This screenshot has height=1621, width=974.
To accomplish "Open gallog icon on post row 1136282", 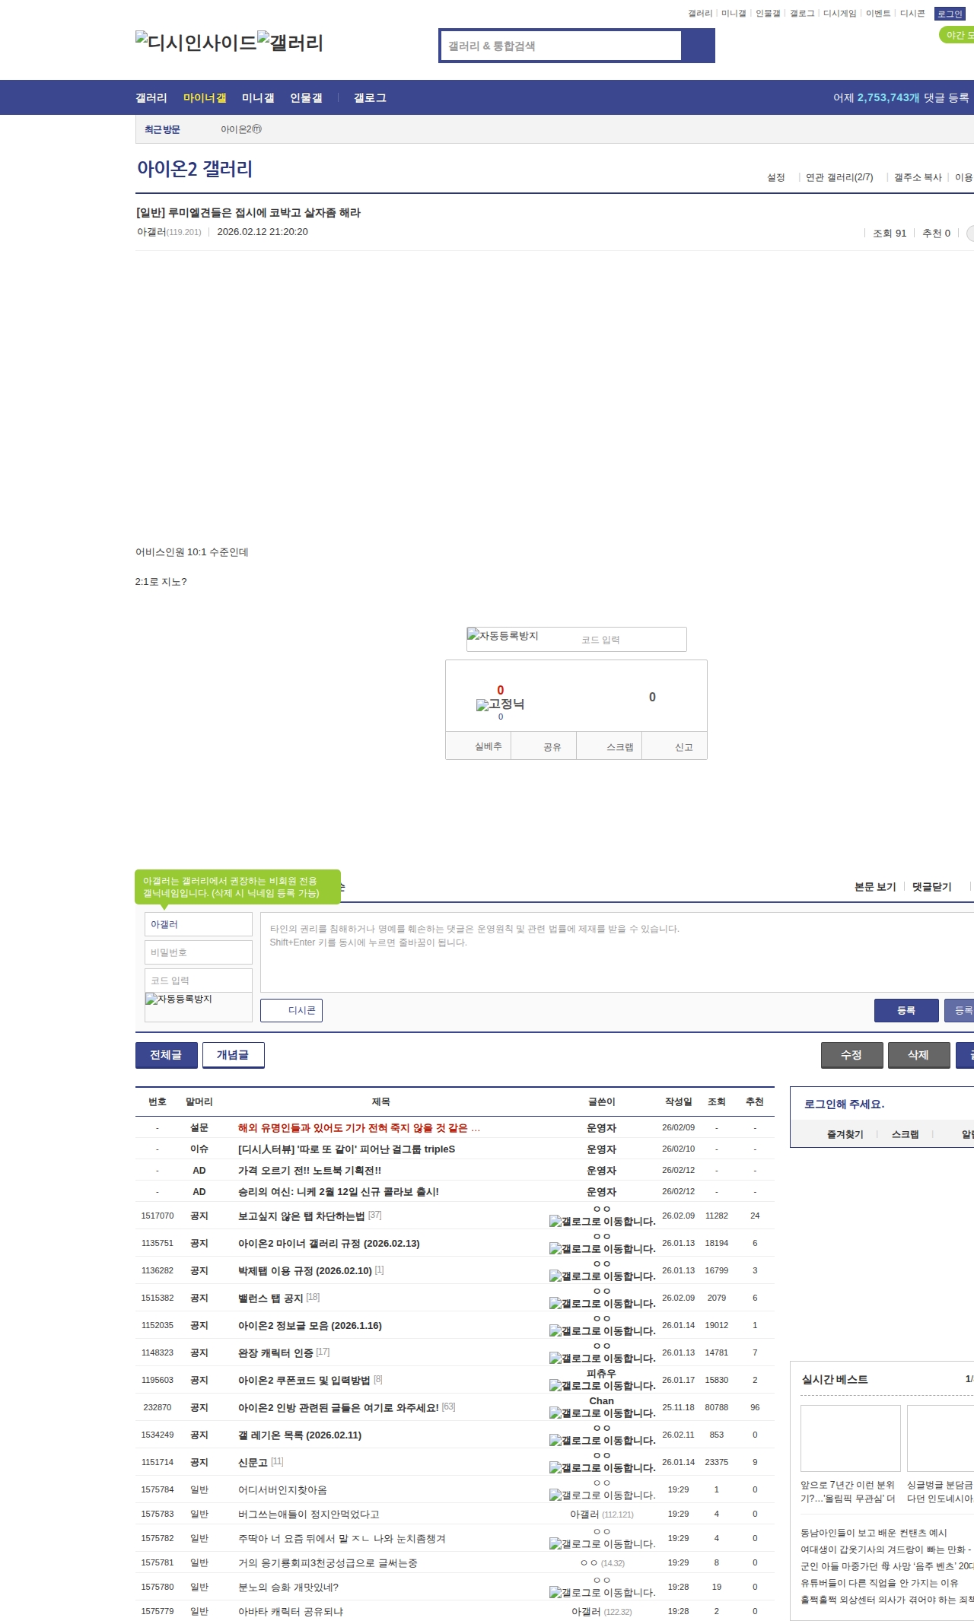I will click(x=602, y=1276).
